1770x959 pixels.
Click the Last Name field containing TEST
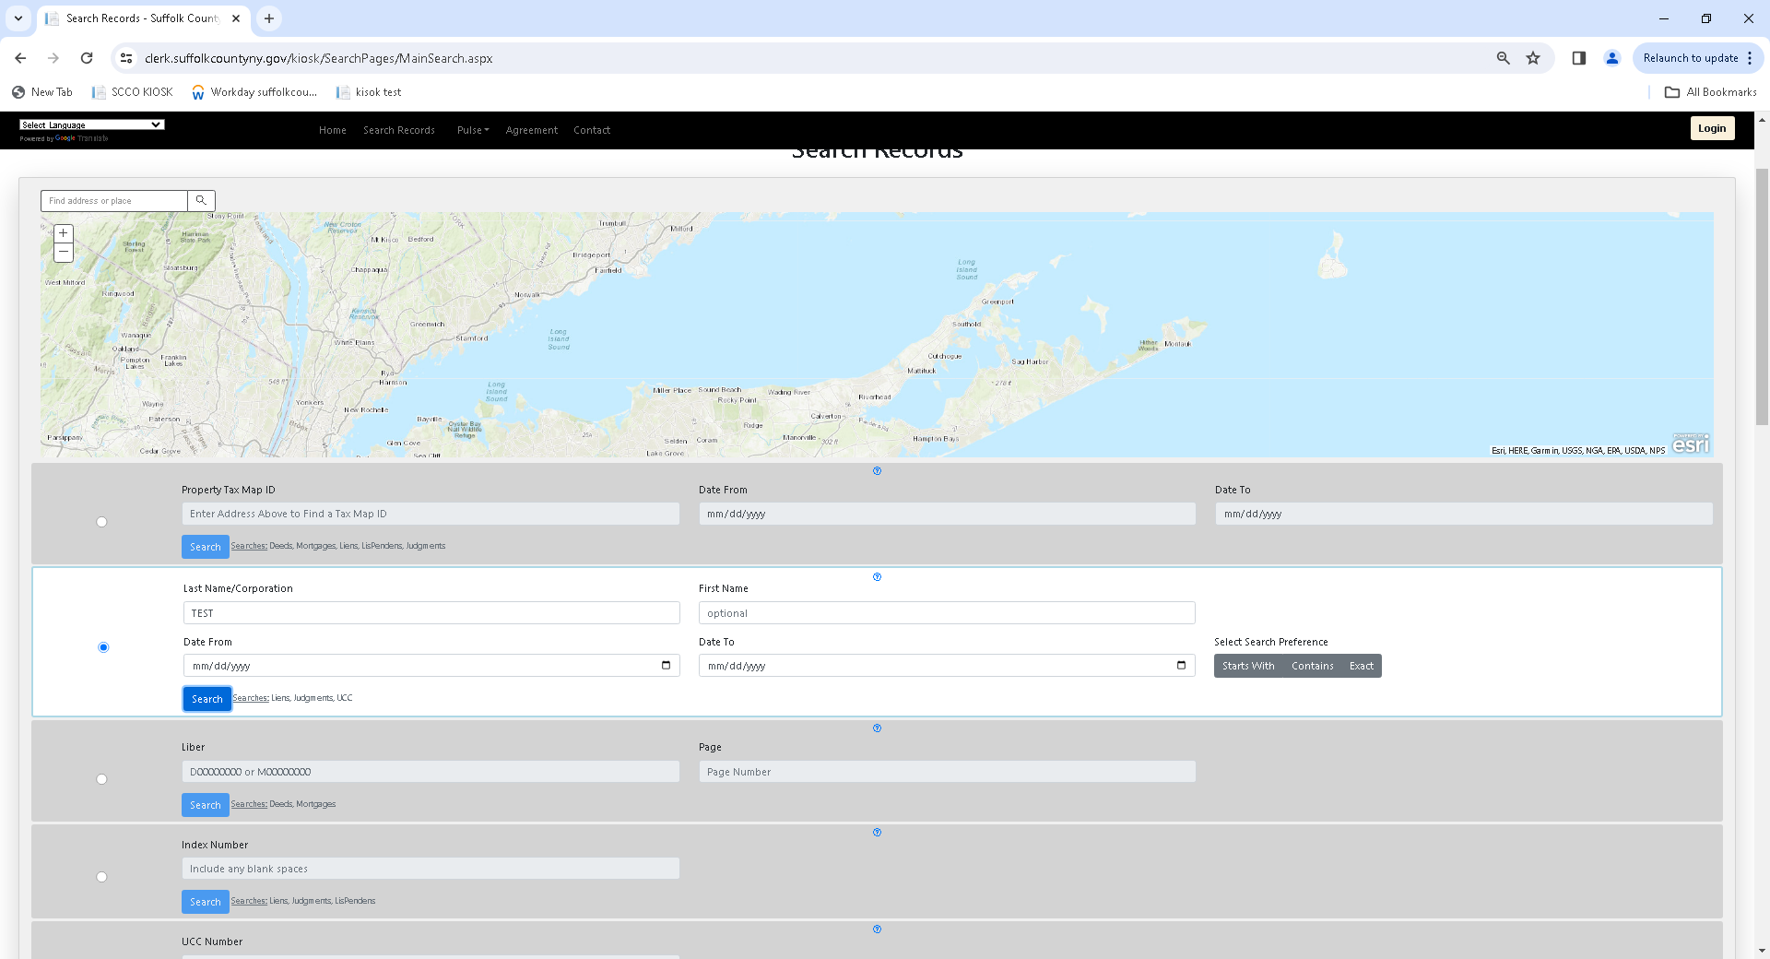click(431, 613)
